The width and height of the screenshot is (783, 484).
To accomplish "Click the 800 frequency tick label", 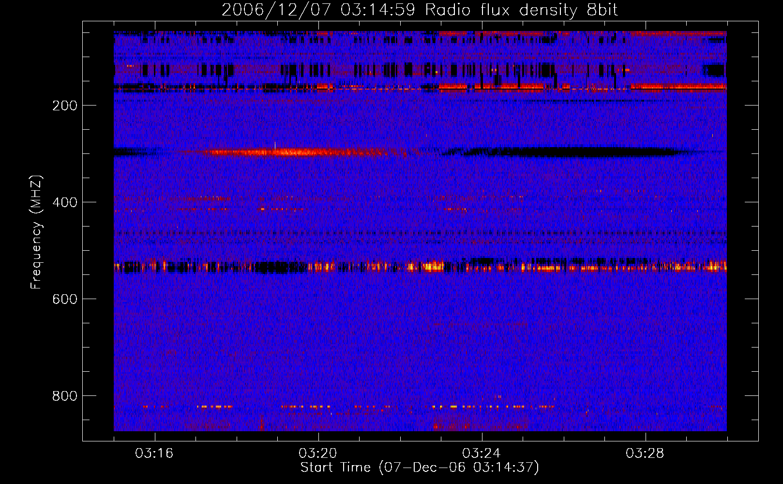I will point(65,396).
